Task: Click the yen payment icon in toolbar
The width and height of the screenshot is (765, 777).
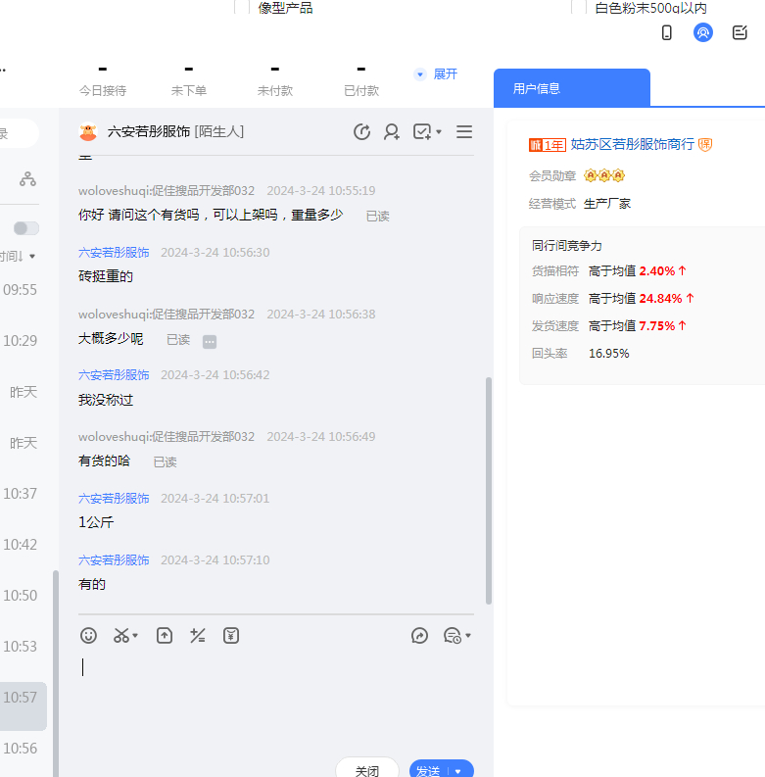Action: 231,636
